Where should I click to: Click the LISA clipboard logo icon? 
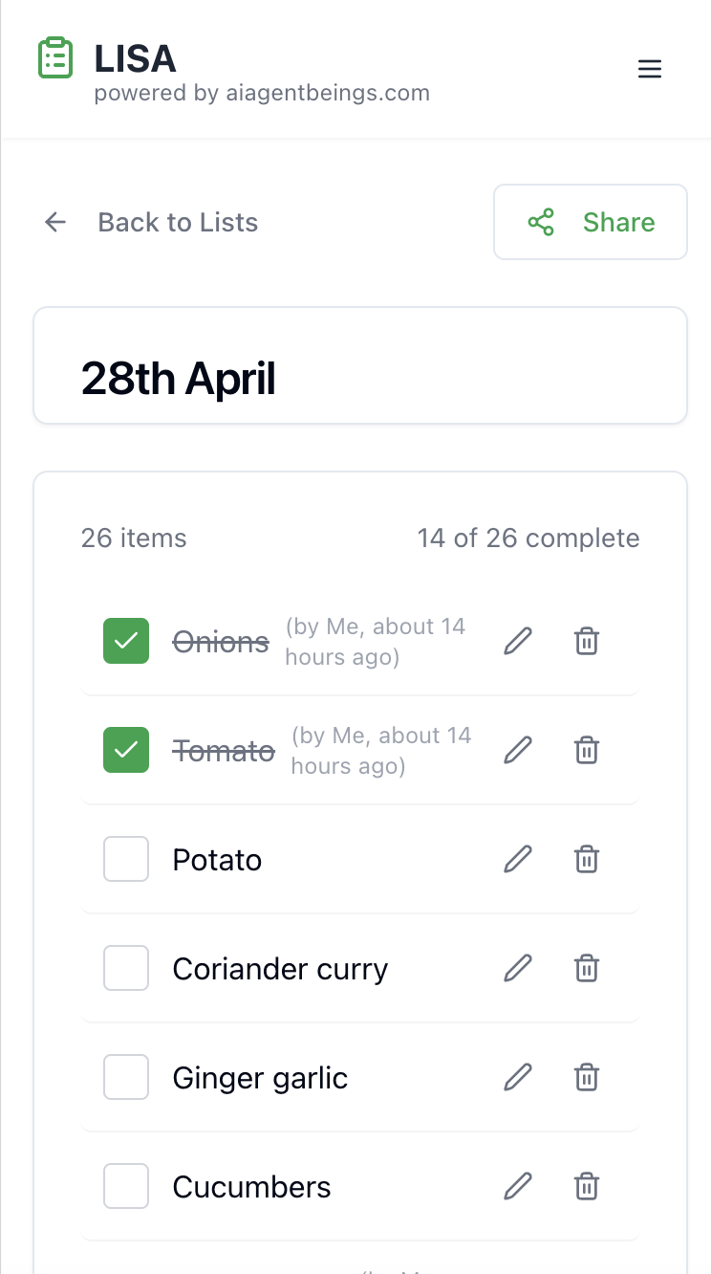click(x=55, y=58)
